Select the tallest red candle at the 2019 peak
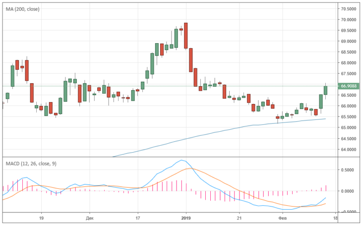The width and height of the screenshot is (362, 225). [x=186, y=36]
